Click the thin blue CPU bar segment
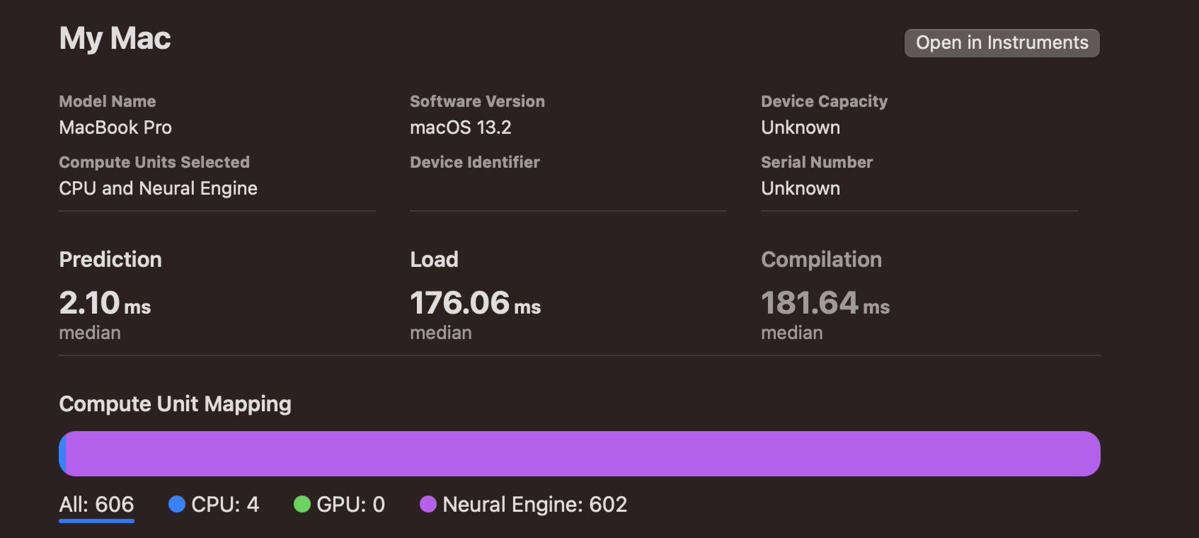 (x=62, y=454)
